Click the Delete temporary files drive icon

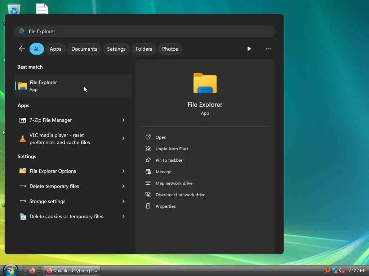[23, 186]
